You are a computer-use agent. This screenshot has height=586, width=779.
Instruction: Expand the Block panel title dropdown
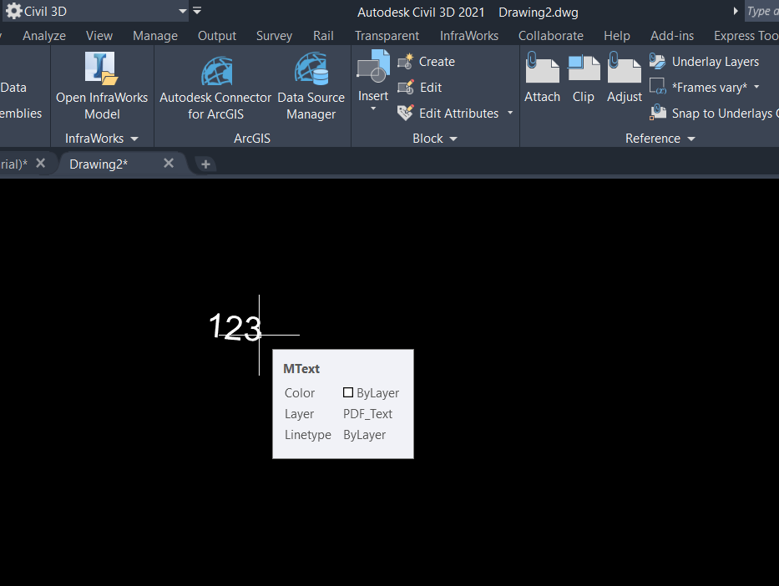click(453, 139)
